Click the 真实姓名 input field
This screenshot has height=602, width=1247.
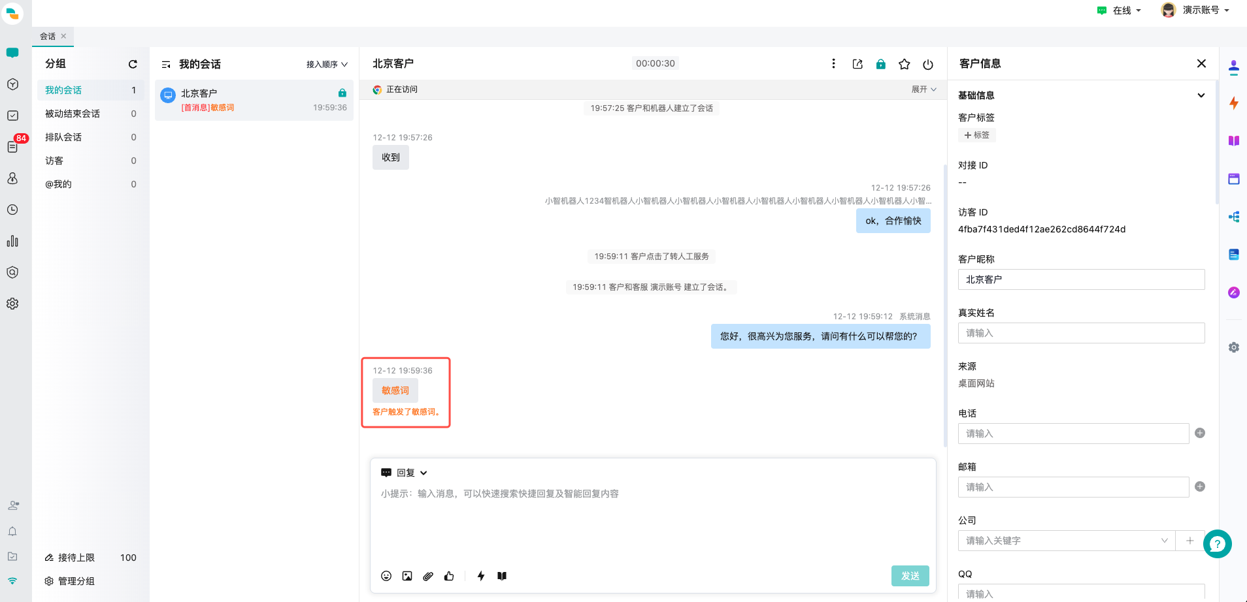pos(1081,333)
